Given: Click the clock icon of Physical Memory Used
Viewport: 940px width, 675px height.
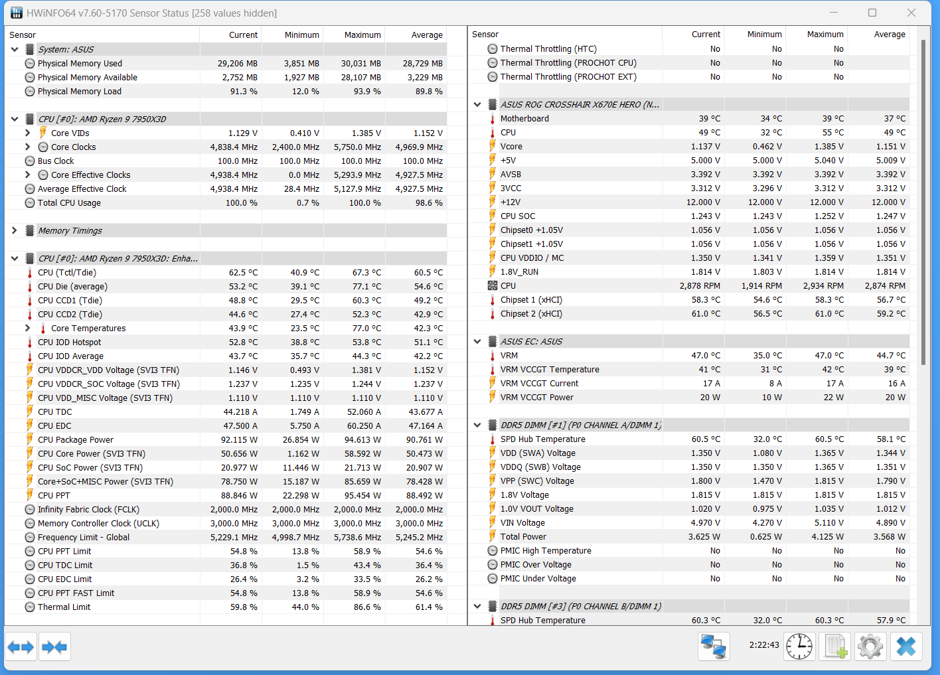Looking at the screenshot, I should point(30,63).
